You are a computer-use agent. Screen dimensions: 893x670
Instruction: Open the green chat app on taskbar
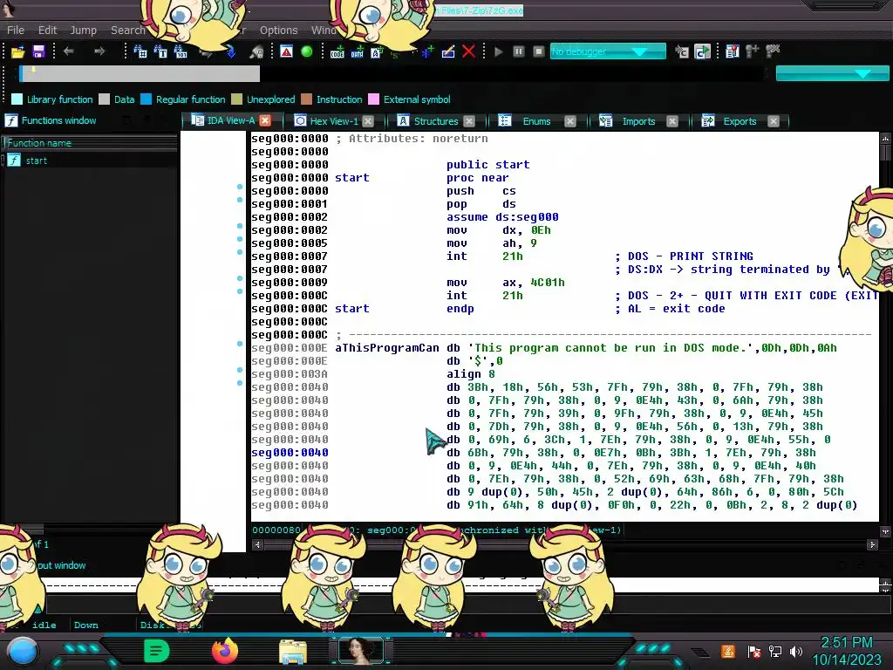coord(157,651)
